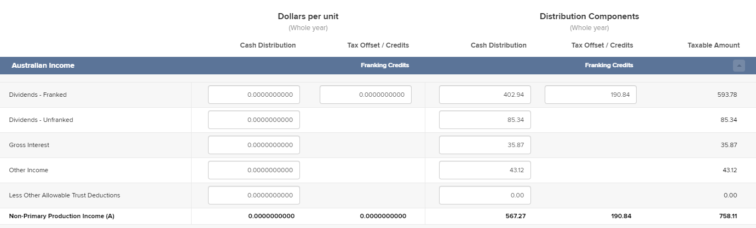This screenshot has height=228, width=756.
Task: Edit the 43.12 other income field
Action: point(484,170)
